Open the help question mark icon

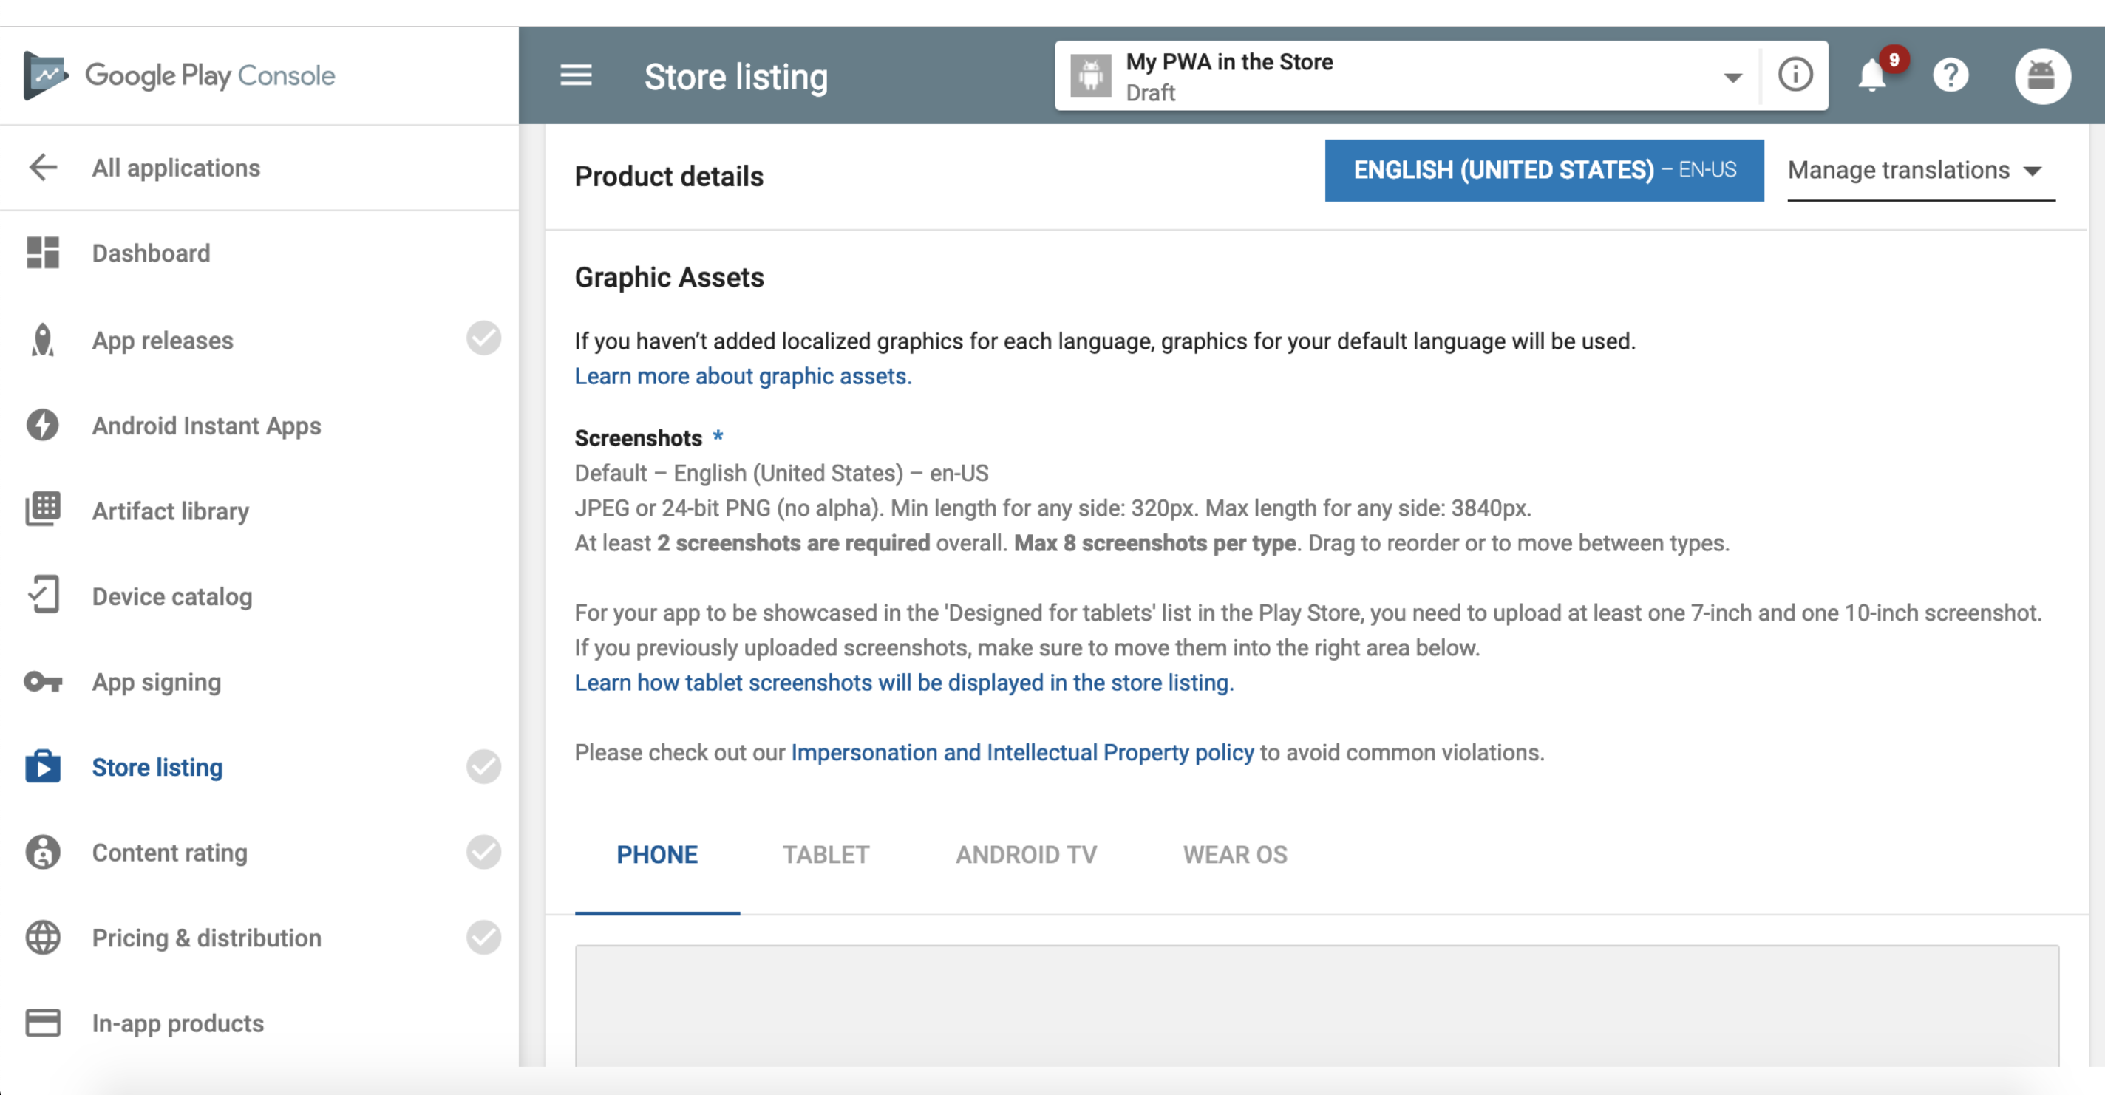point(1950,76)
